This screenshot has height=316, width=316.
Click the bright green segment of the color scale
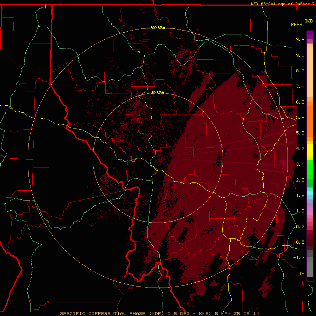coord(310,169)
